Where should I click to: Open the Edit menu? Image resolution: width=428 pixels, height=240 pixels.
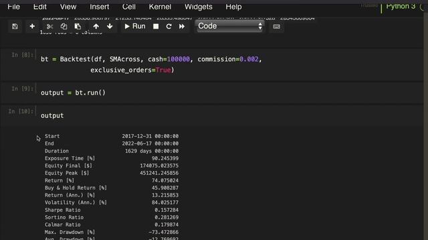[40, 7]
